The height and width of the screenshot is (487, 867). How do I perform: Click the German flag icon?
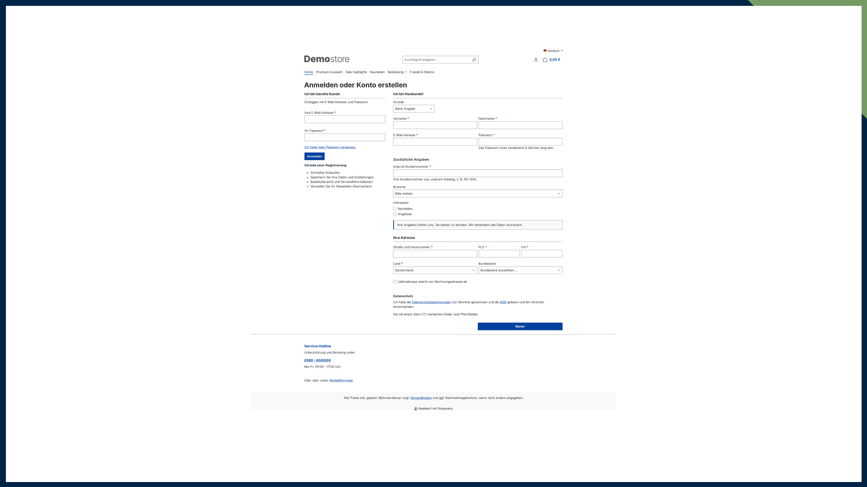pyautogui.click(x=545, y=51)
